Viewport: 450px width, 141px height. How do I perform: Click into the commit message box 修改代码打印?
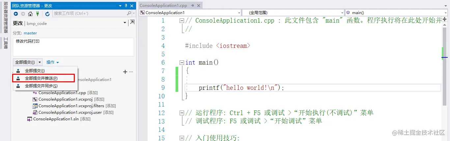coord(73,47)
